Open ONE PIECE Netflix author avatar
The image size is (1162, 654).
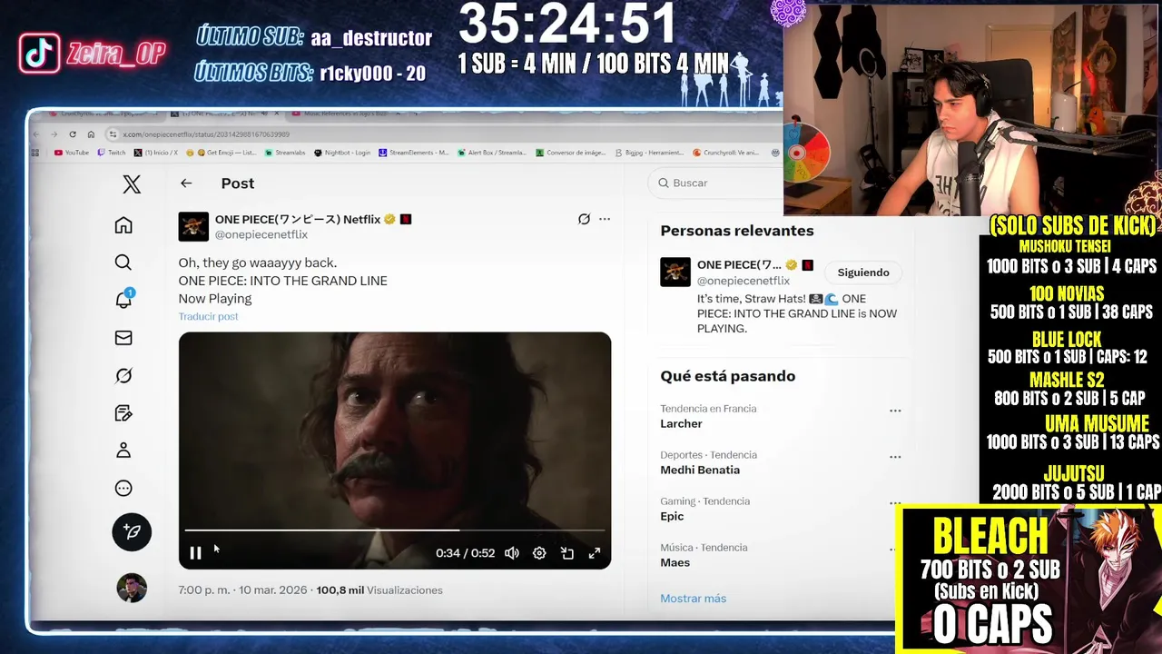(x=193, y=226)
